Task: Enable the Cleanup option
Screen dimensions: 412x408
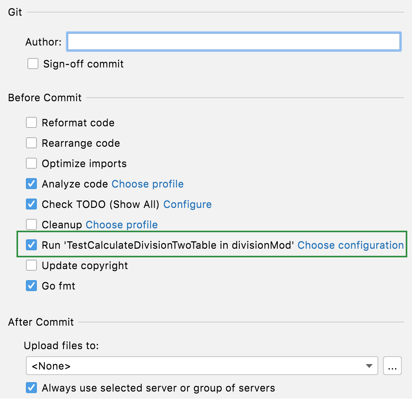Action: point(31,224)
